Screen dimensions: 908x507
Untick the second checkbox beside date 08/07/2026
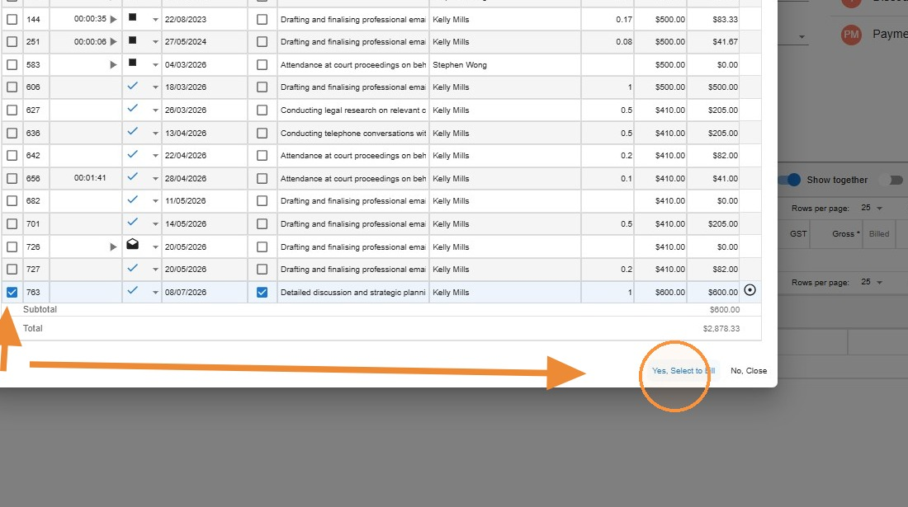point(262,293)
